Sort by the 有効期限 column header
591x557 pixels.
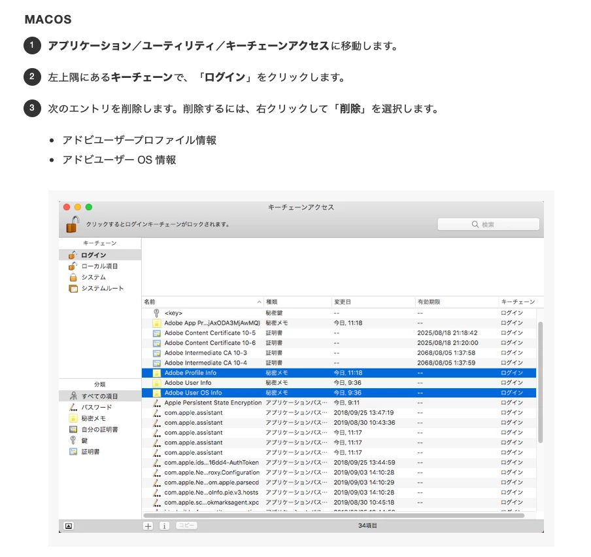click(x=456, y=302)
